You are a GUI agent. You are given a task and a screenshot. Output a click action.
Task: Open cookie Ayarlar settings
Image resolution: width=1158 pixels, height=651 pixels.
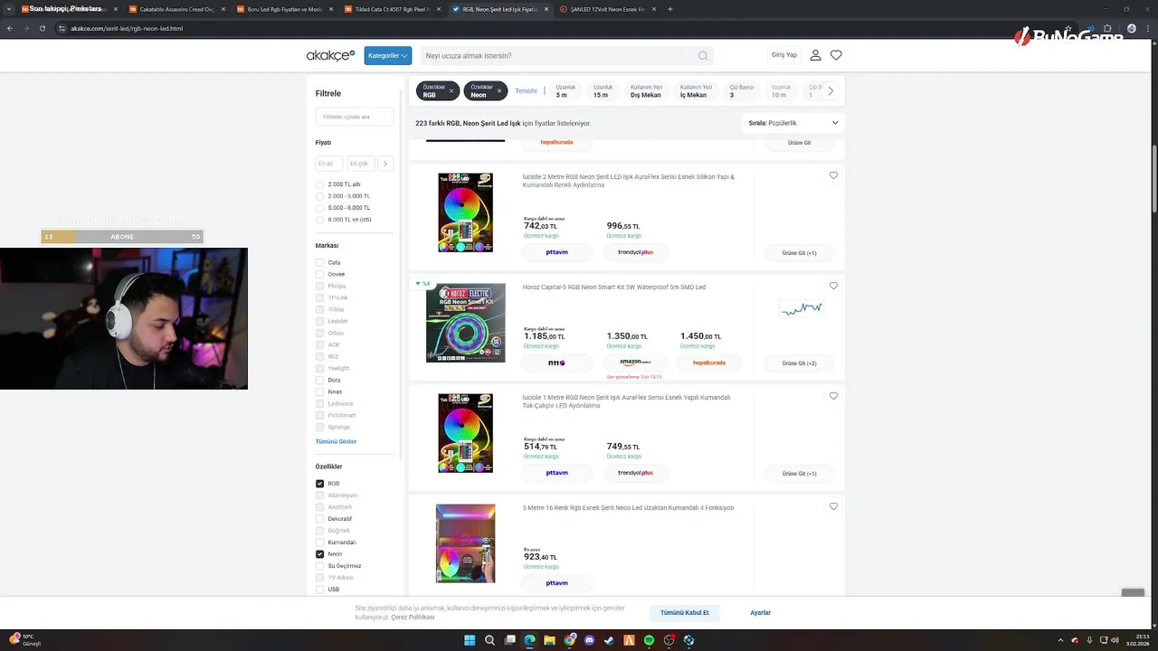pos(760,612)
